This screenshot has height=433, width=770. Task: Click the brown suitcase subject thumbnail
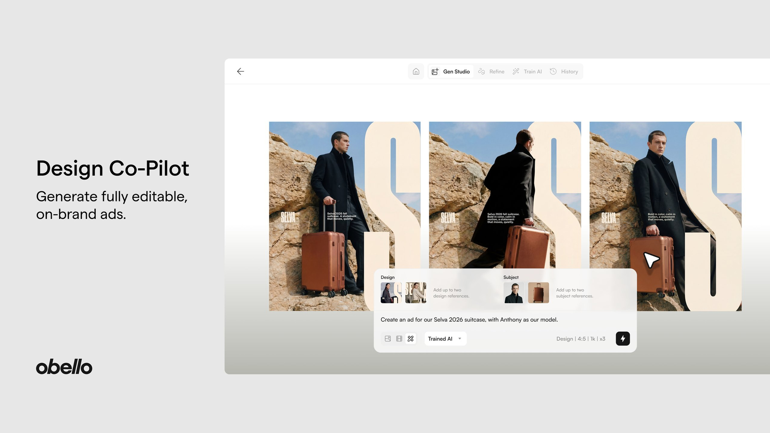click(539, 293)
